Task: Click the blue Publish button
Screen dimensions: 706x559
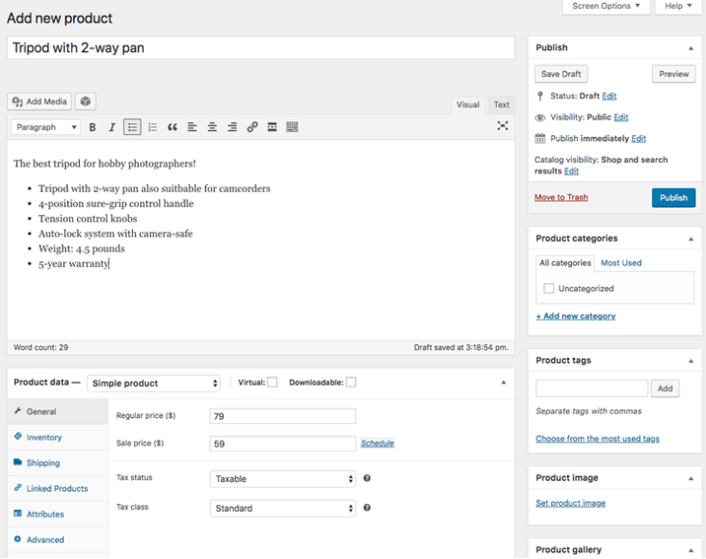Action: click(x=673, y=198)
